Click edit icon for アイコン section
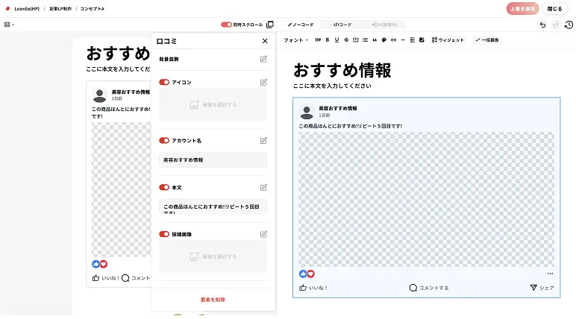This screenshot has height=319, width=576. (x=263, y=82)
